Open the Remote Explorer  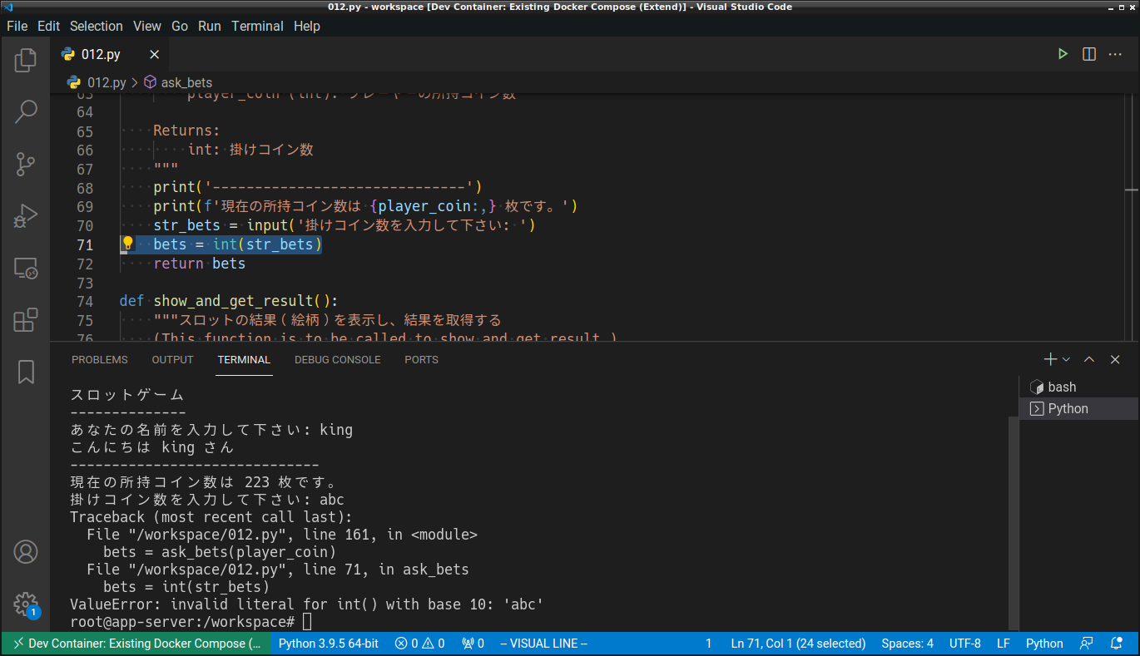(x=25, y=268)
